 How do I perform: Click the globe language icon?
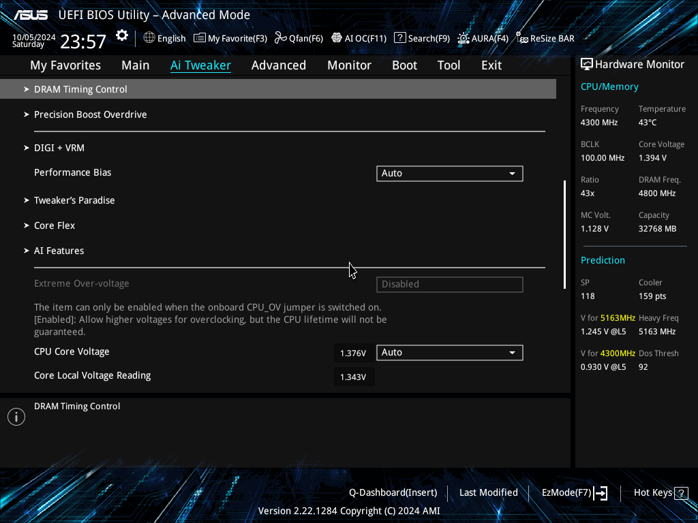[149, 38]
